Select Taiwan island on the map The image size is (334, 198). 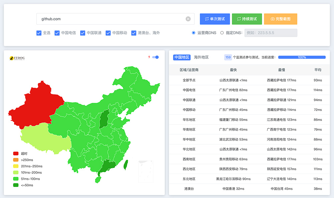(x=126, y=165)
